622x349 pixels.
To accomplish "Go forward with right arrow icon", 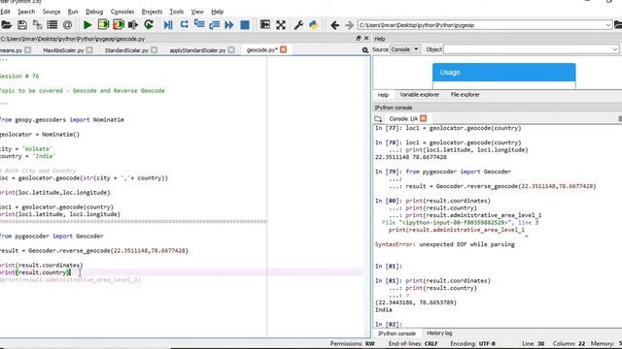I will [349, 25].
